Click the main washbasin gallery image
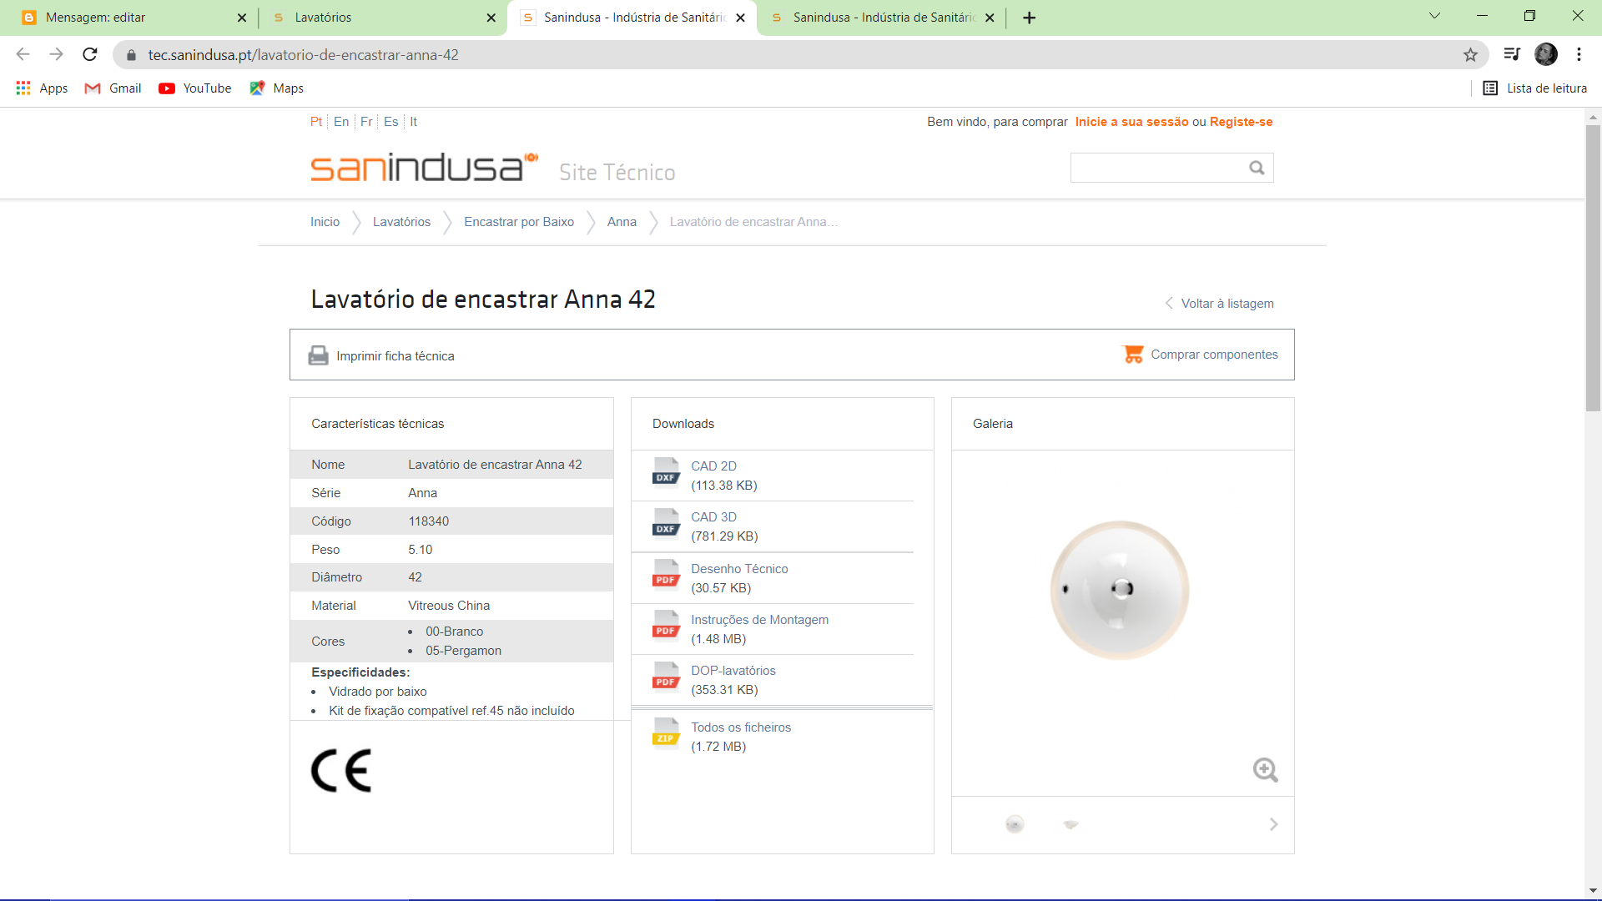Image resolution: width=1602 pixels, height=901 pixels. 1120,591
